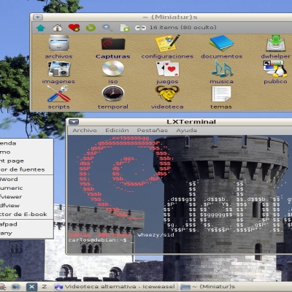Screen dimensions: 292x292
Task: Open the temas document folder
Action: [221, 98]
